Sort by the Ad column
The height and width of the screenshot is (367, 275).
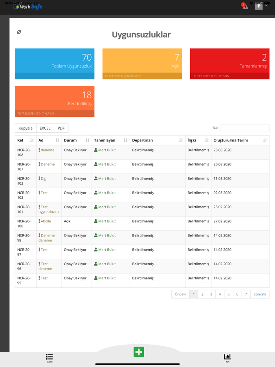[49, 140]
